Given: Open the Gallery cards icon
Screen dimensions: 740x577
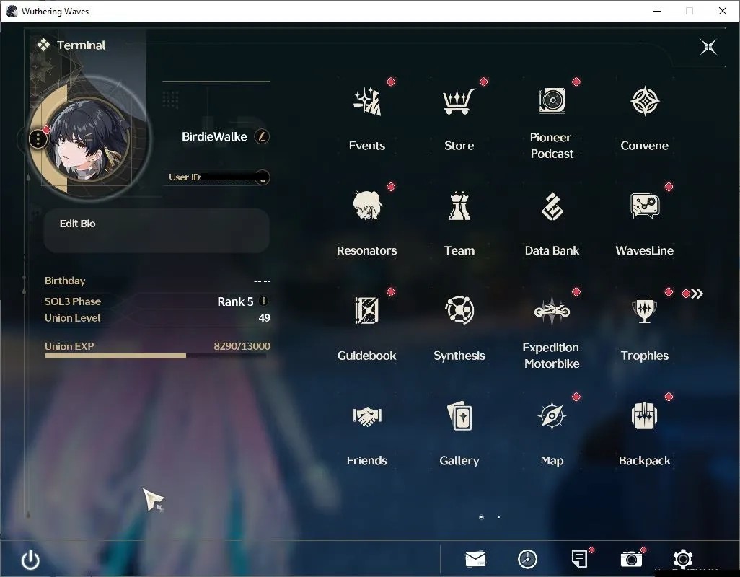Looking at the screenshot, I should click(459, 415).
